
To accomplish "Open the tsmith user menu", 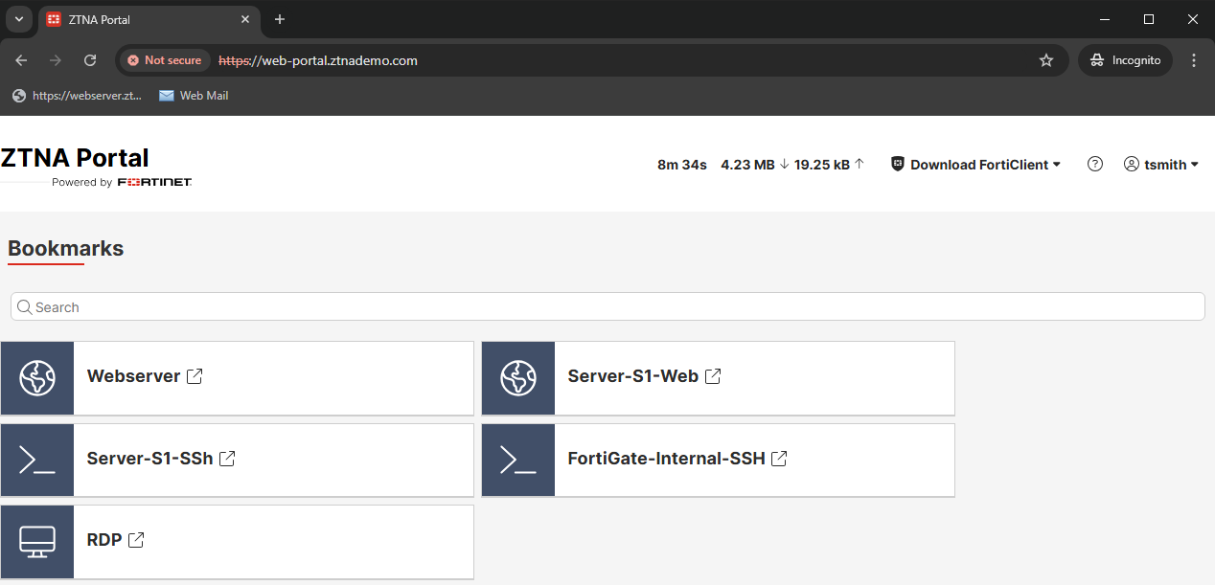I will [x=1161, y=164].
